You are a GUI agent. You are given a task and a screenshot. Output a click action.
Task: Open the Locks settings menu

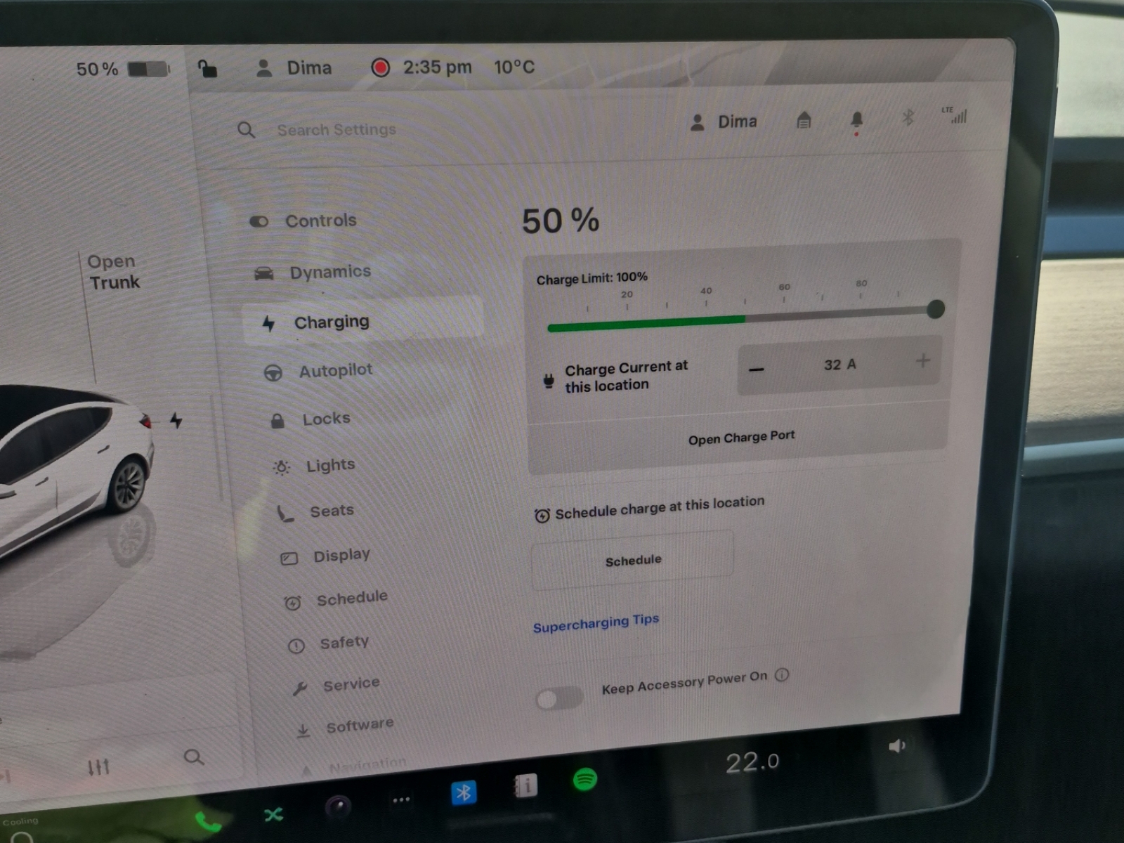click(325, 419)
